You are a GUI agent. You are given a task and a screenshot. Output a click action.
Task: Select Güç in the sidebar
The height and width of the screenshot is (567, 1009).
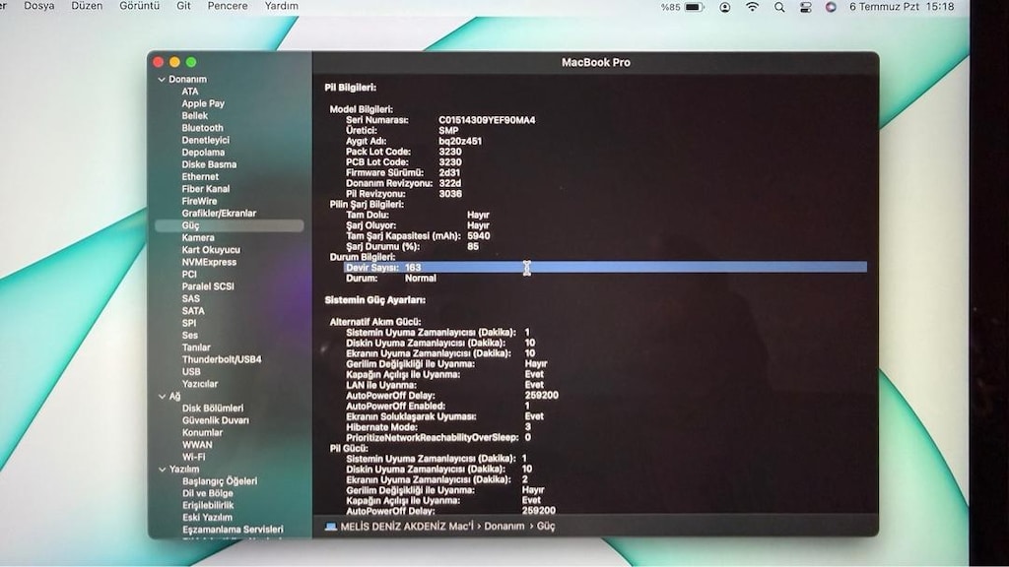(229, 225)
